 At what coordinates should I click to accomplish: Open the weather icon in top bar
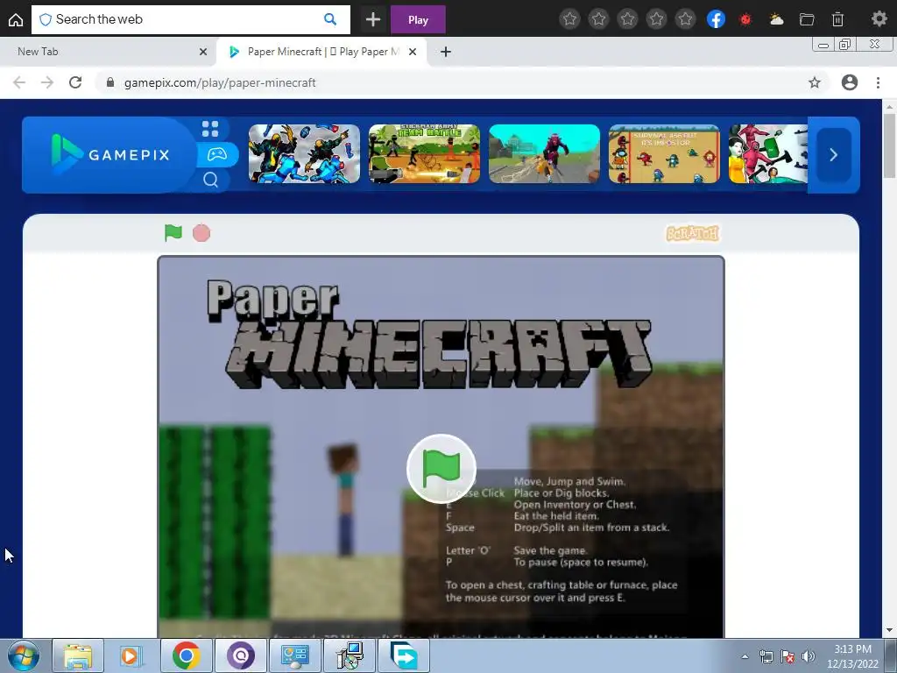click(776, 19)
